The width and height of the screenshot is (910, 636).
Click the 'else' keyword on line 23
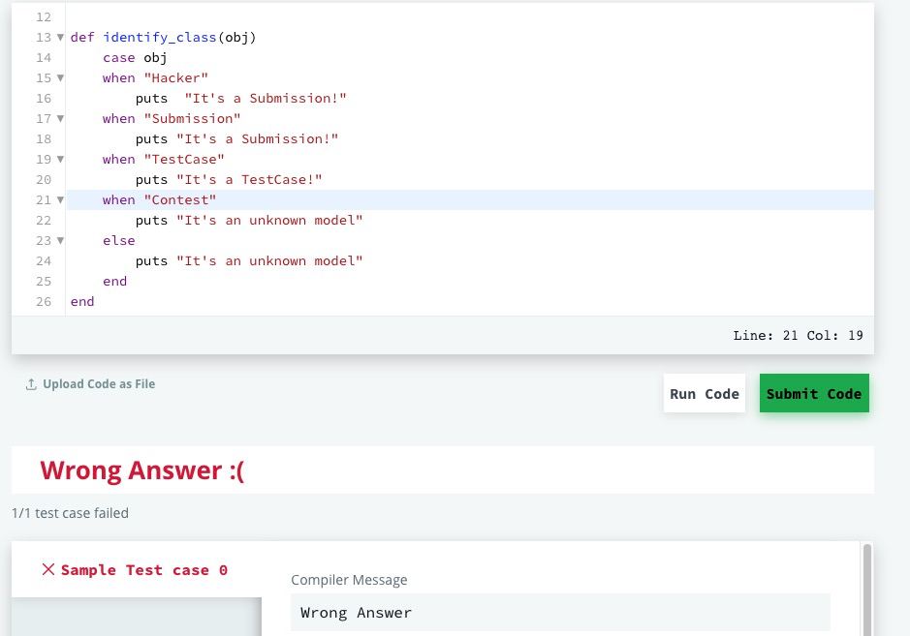point(119,241)
